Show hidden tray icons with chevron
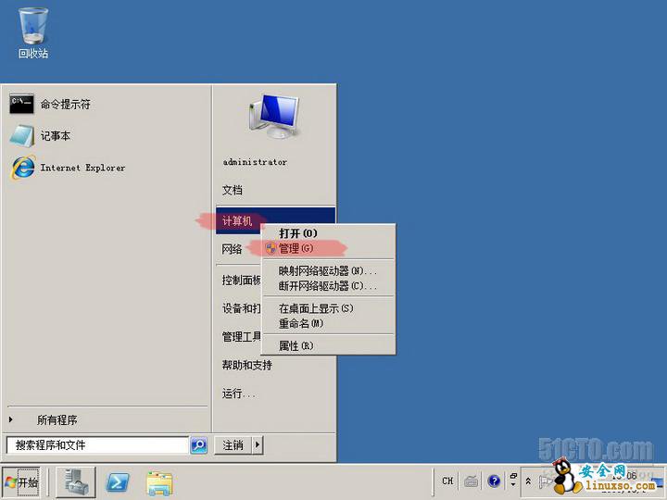 point(528,481)
